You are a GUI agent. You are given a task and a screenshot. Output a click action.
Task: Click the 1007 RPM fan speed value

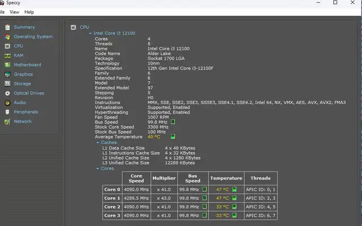point(158,117)
